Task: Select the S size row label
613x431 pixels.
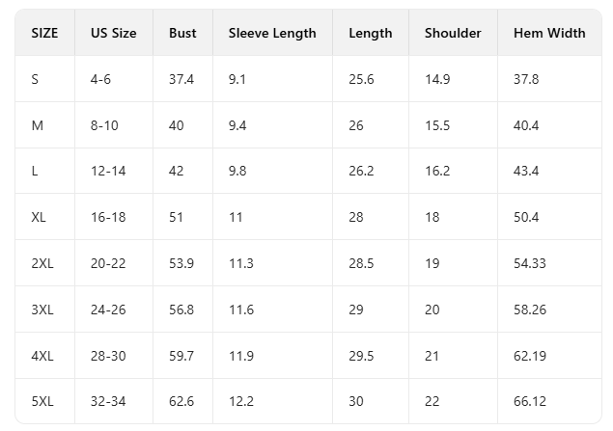Action: [x=35, y=79]
